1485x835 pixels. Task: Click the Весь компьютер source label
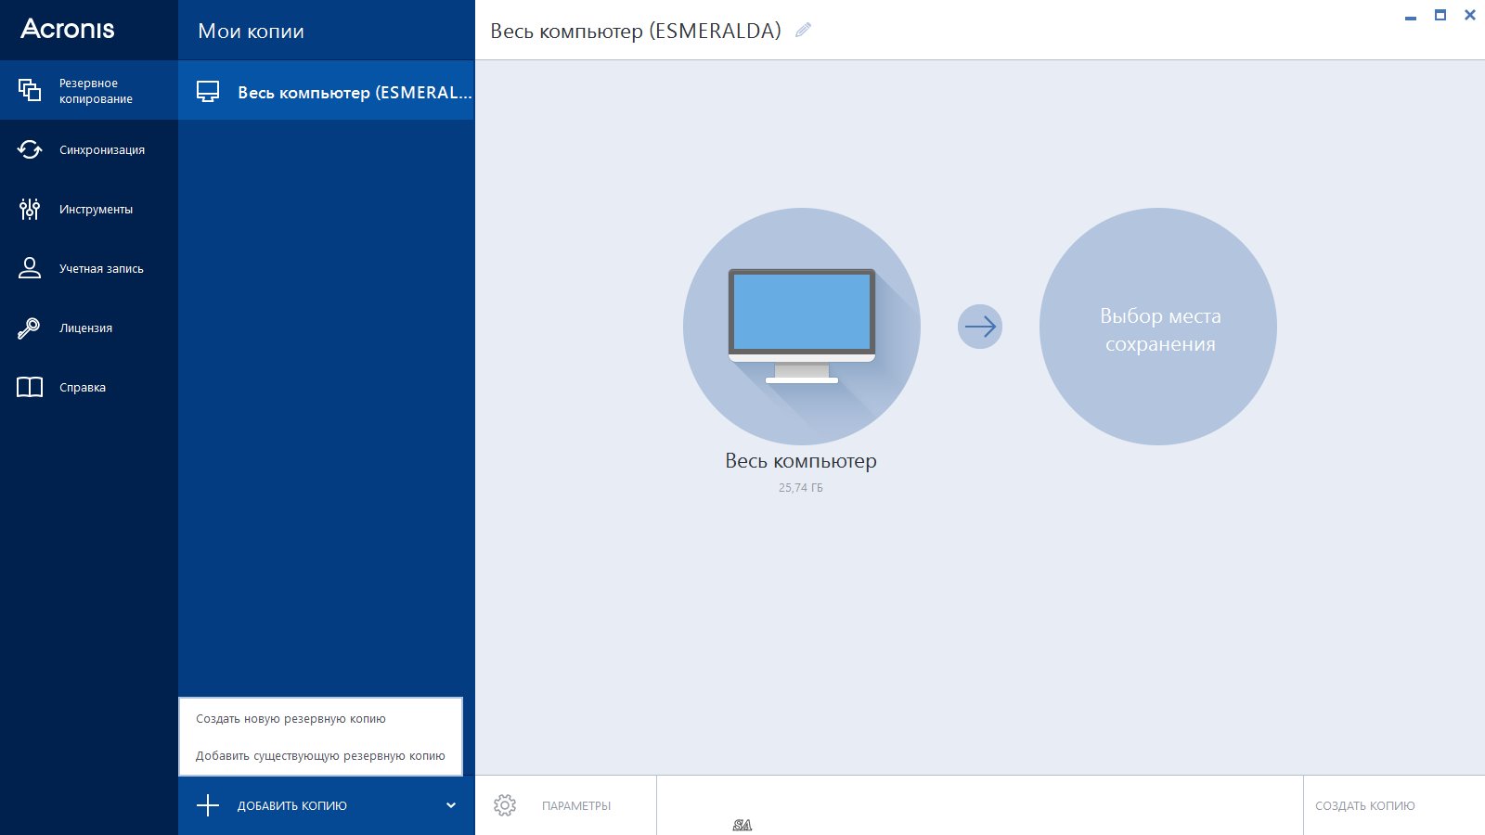coord(801,461)
